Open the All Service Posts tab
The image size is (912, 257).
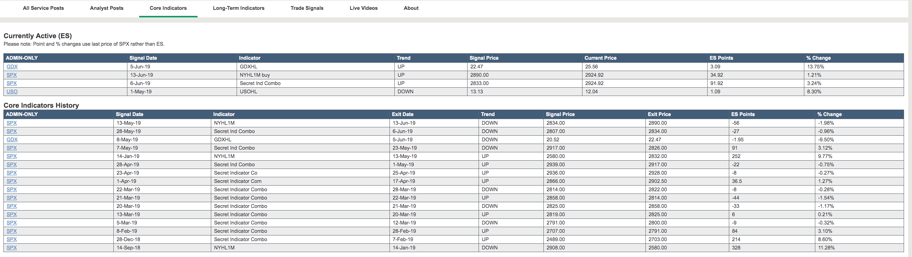coord(43,8)
